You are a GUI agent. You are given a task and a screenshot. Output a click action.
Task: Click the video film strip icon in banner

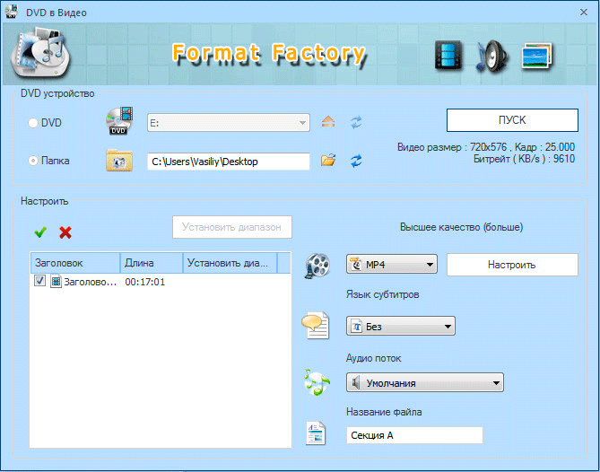[448, 56]
